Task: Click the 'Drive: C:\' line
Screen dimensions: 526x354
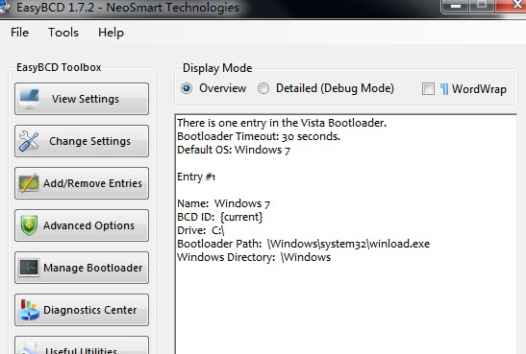Action: point(201,230)
